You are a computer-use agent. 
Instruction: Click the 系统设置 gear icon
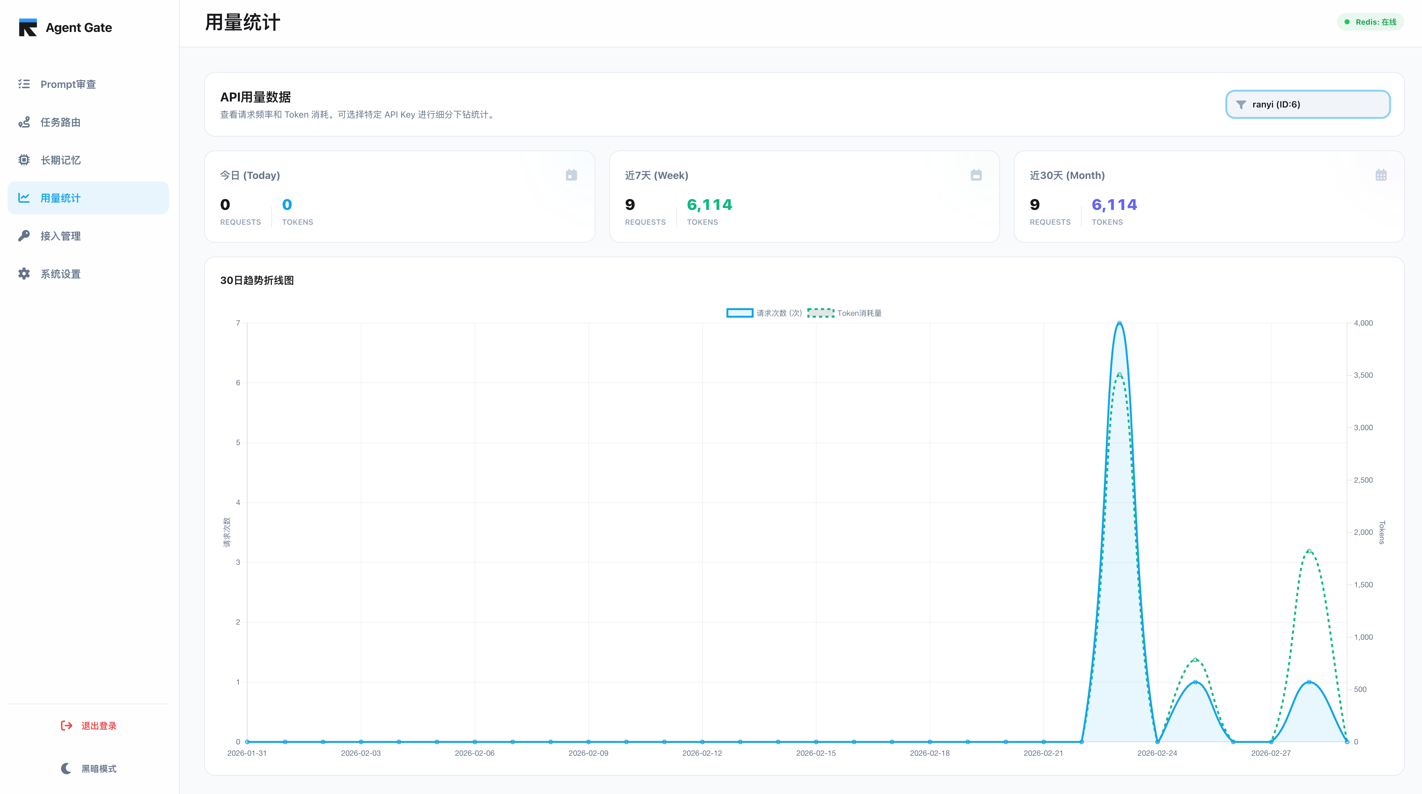tap(24, 274)
